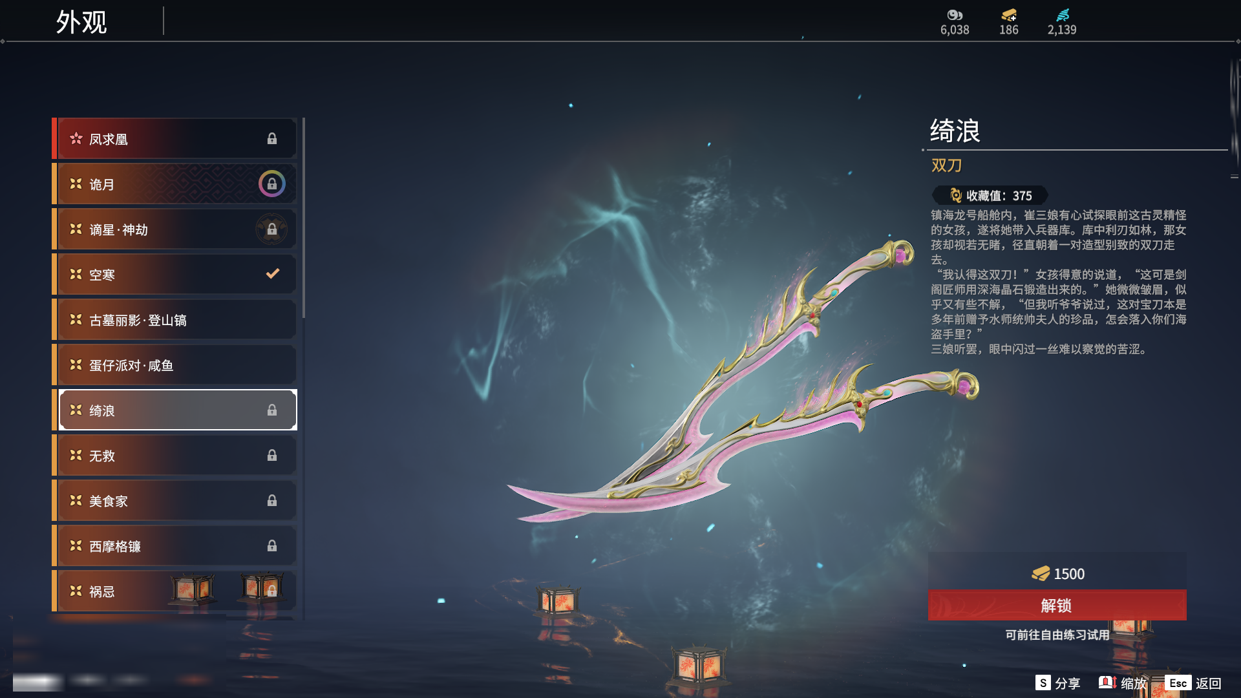Select the 诡月 skin entry

point(175,184)
